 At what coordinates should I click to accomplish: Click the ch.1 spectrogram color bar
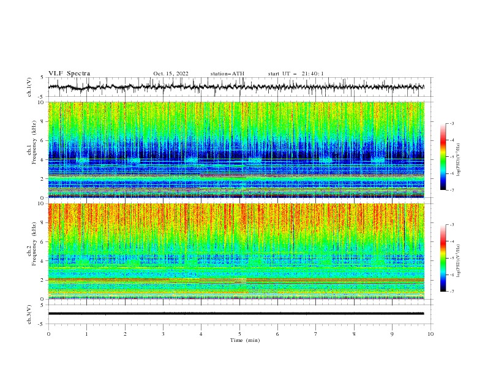[443, 157]
